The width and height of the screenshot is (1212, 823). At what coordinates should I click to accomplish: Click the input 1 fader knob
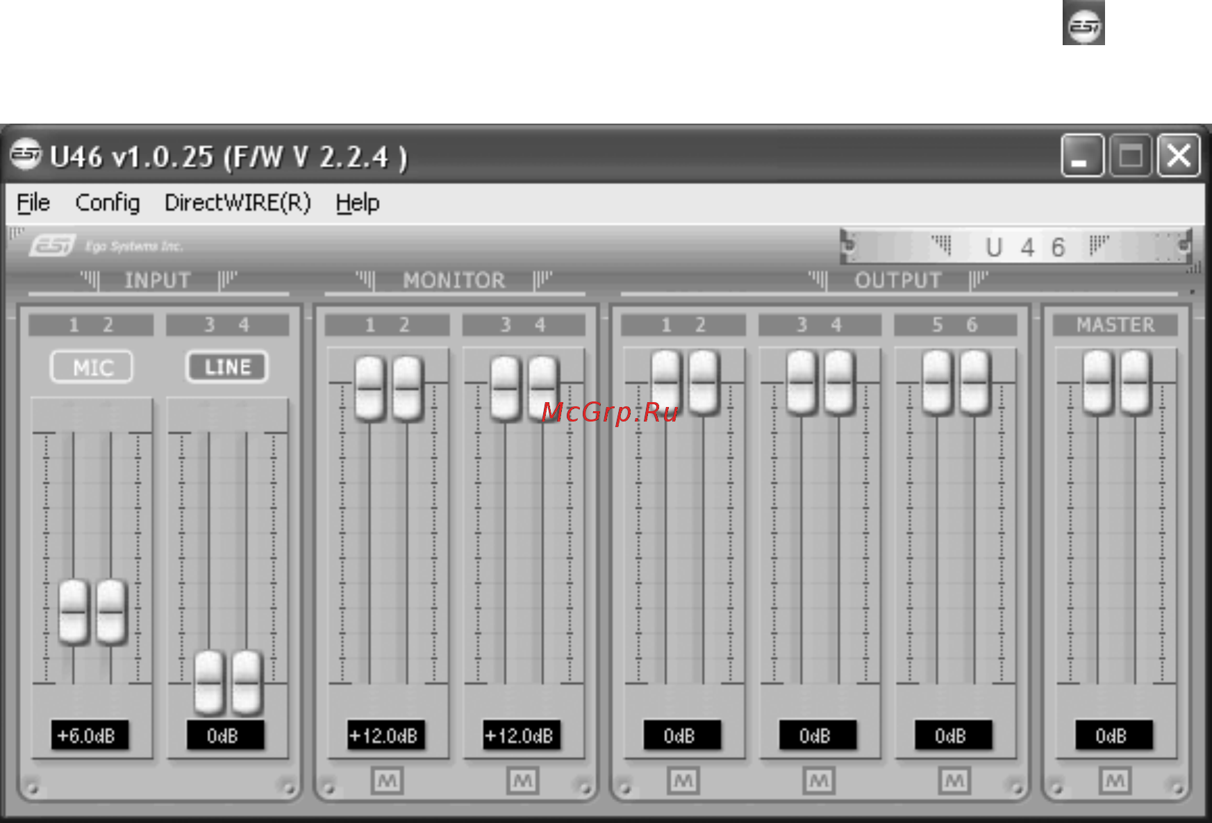click(x=73, y=612)
